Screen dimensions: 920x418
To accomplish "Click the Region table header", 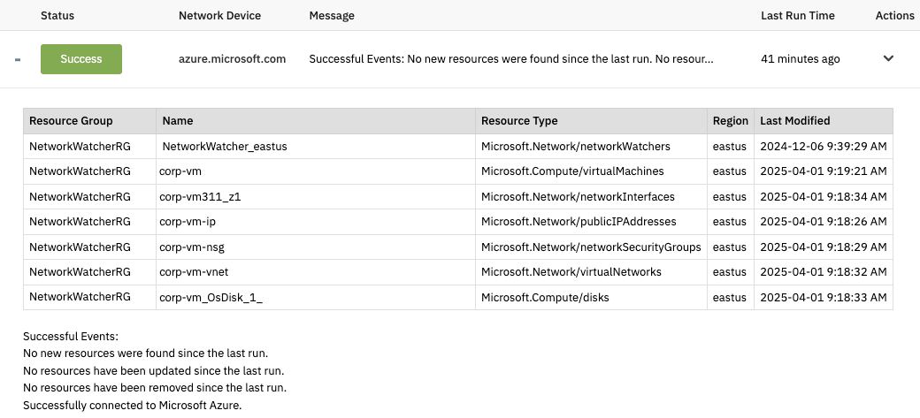I will pos(730,121).
